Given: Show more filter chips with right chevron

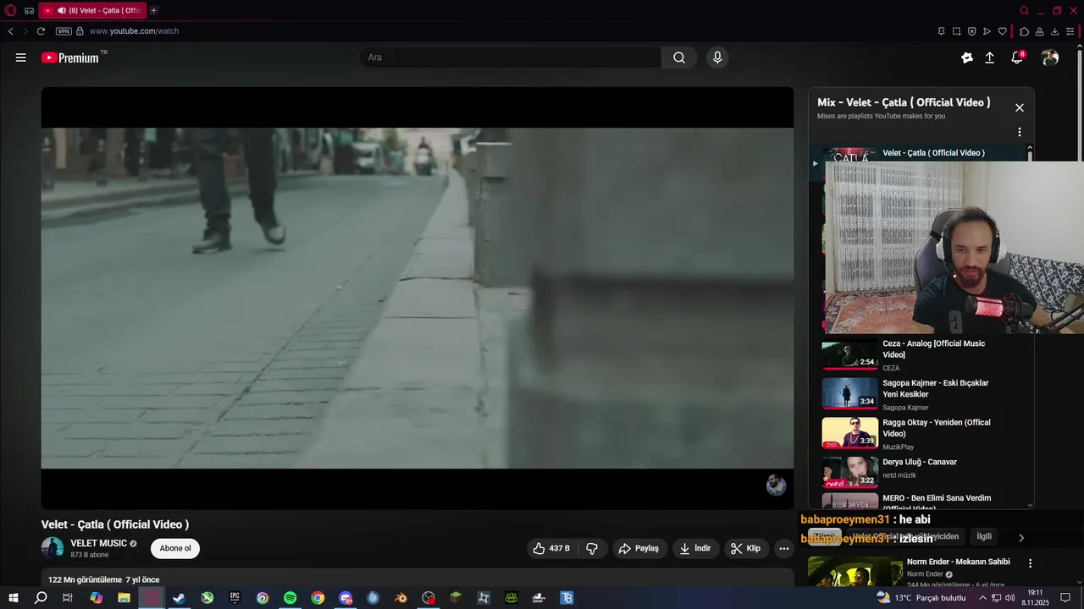Looking at the screenshot, I should coord(1020,537).
